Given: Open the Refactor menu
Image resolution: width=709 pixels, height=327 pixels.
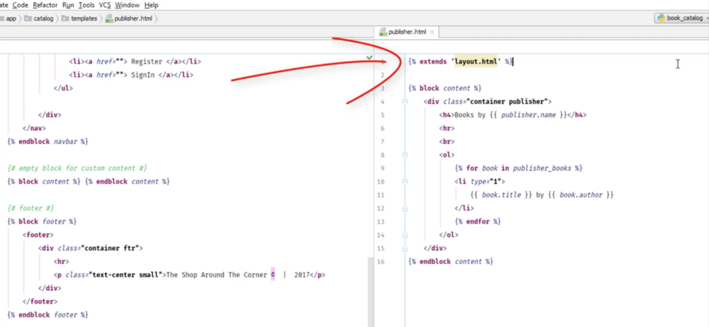Looking at the screenshot, I should tap(45, 5).
